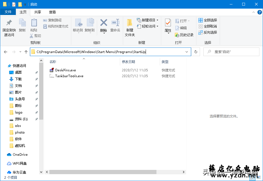Open New item (新建项目) dropdown
Image resolution: width=263 pixels, height=181 pixels.
[x=148, y=20]
